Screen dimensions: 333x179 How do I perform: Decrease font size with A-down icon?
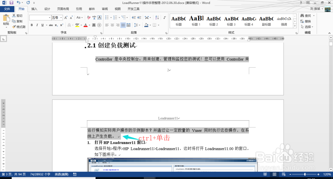(x=71, y=18)
